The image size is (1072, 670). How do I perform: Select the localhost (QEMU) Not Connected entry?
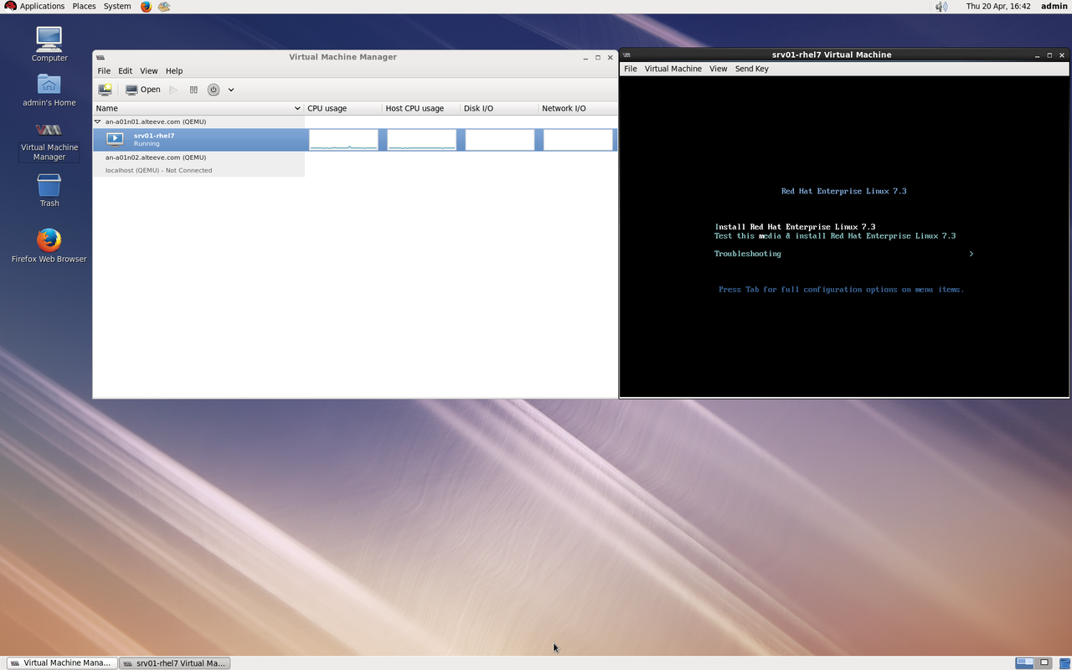click(158, 170)
